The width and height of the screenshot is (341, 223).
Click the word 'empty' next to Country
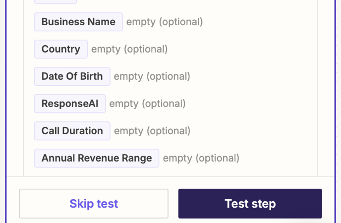point(106,50)
